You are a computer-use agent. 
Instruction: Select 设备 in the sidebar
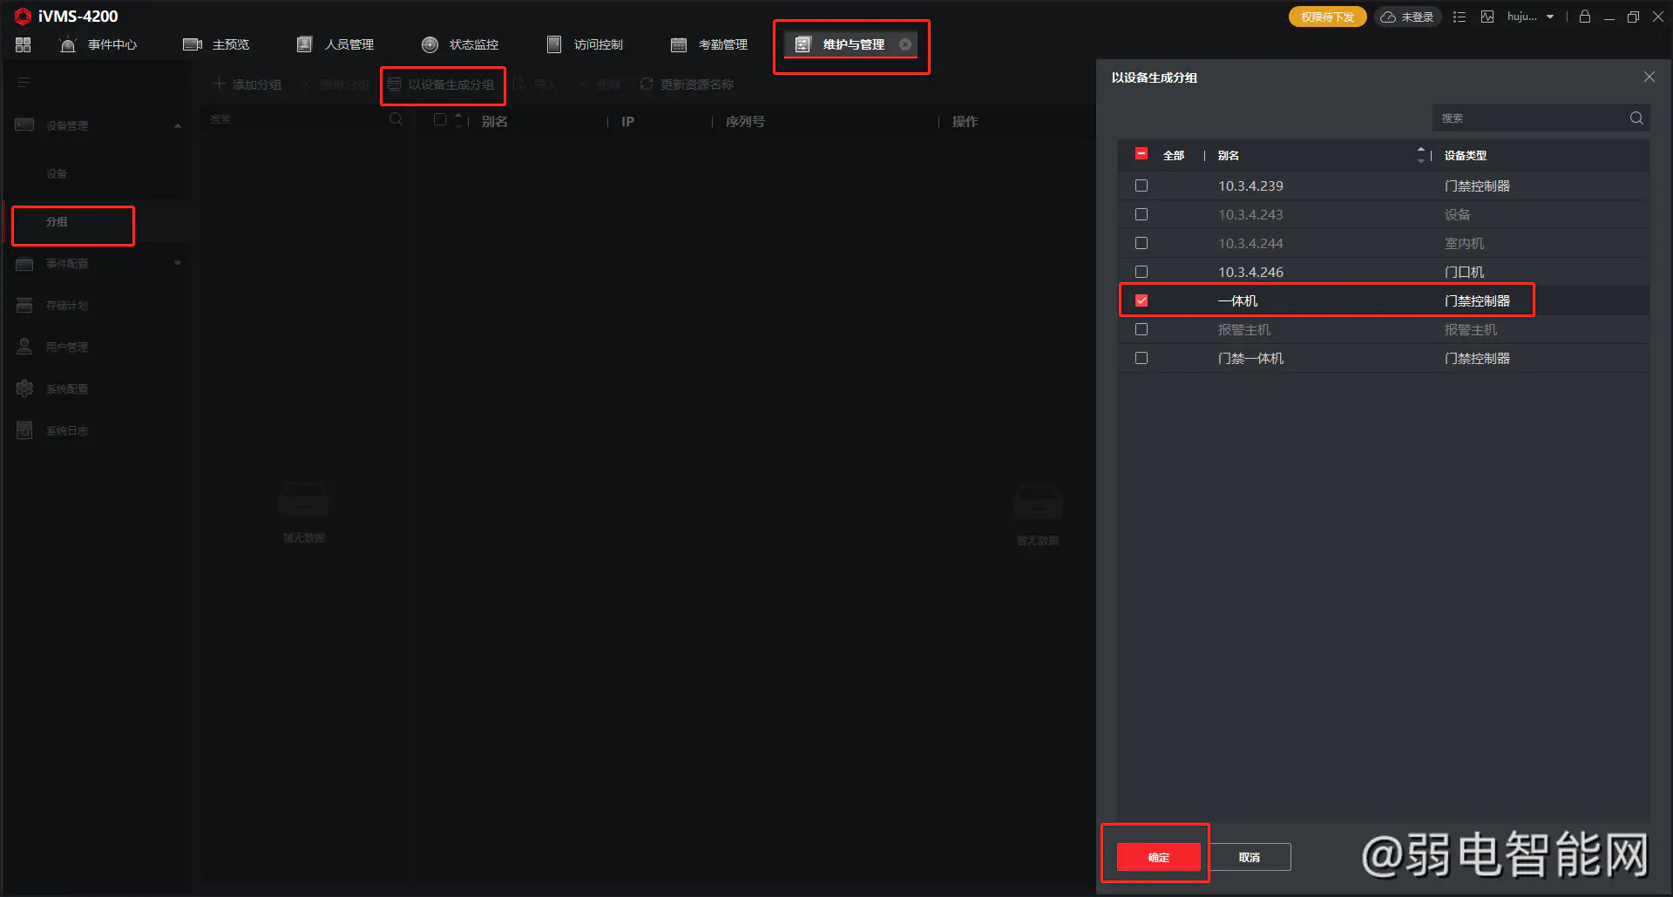click(57, 173)
